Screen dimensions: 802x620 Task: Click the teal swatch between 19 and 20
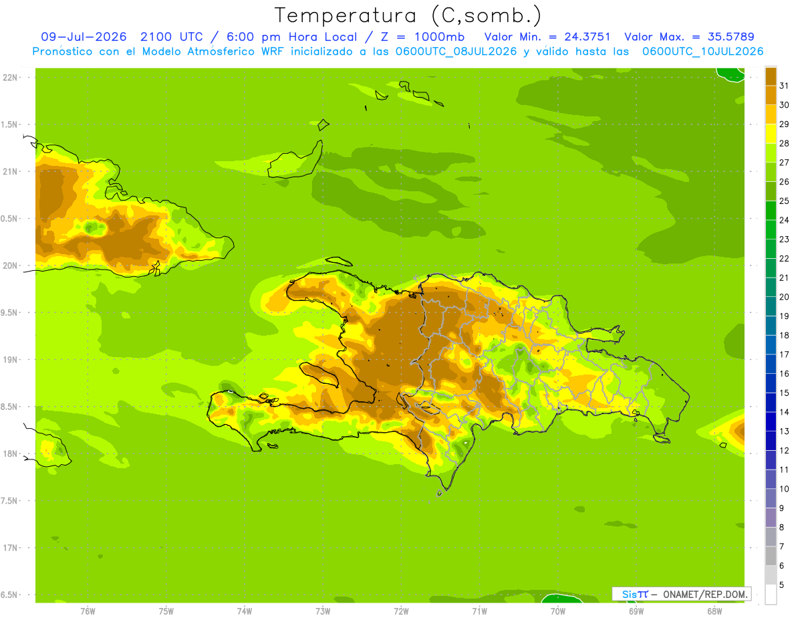point(771,306)
